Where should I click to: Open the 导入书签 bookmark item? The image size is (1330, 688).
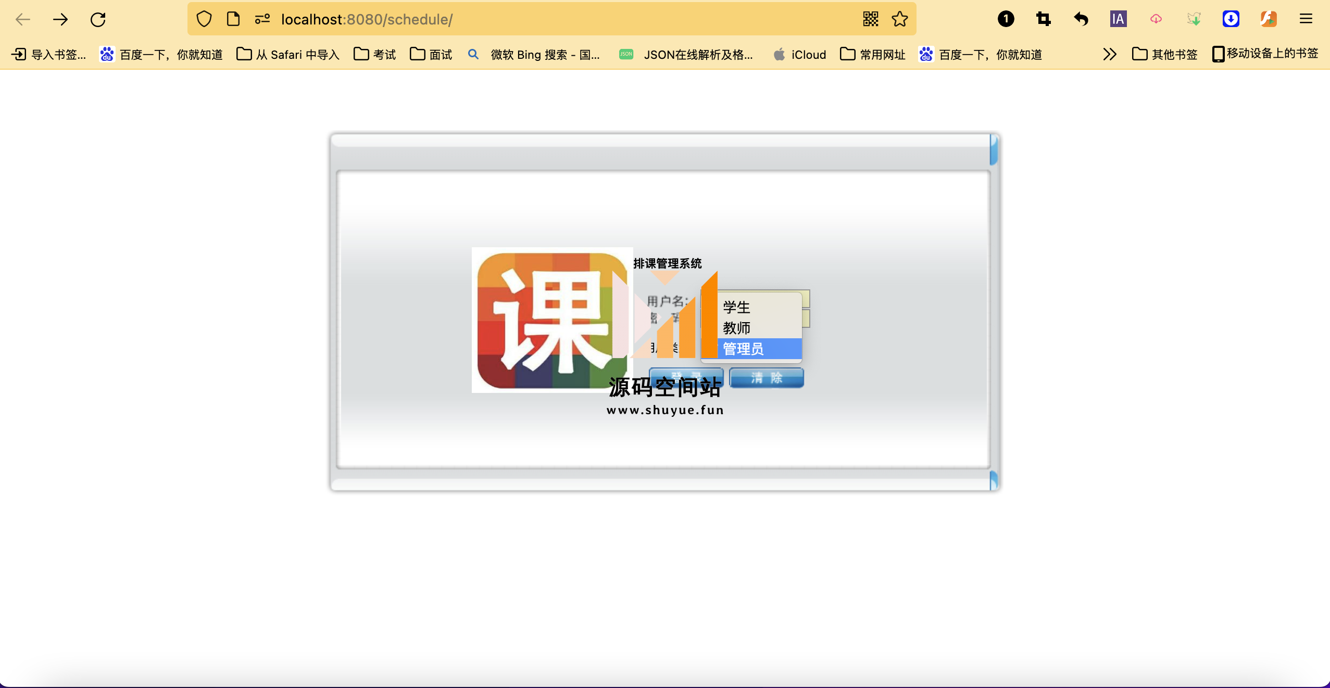point(48,54)
